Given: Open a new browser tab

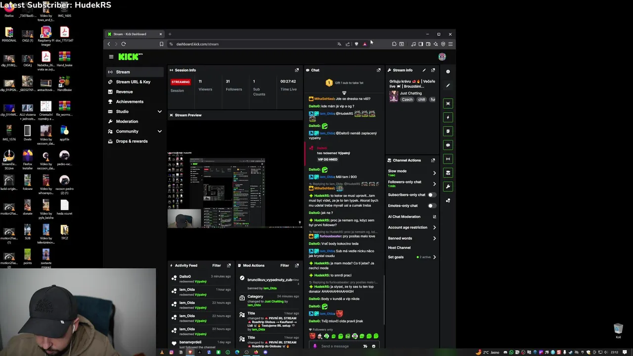Looking at the screenshot, I should point(170,34).
